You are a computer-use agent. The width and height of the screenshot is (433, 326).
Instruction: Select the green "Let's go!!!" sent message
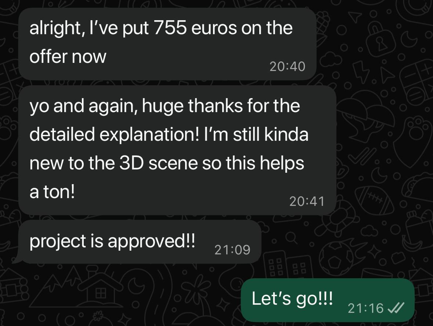[x=328, y=300]
